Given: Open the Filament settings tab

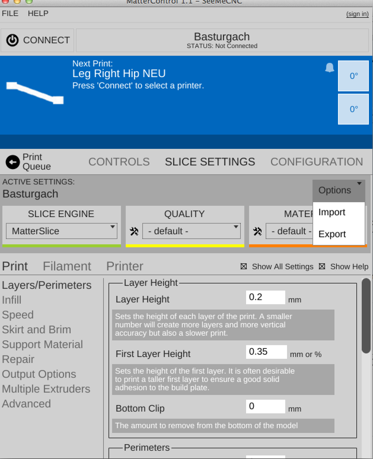Looking at the screenshot, I should [x=67, y=266].
